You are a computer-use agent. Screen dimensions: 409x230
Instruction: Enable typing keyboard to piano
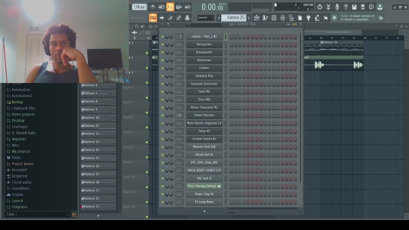point(153,18)
